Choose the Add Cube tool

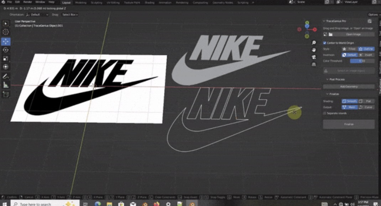[x=6, y=94]
